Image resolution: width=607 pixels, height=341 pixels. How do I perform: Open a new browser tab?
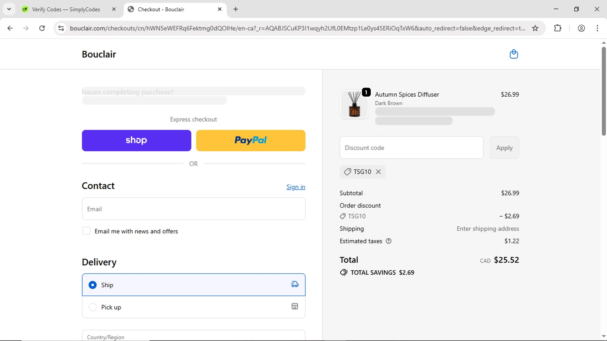click(236, 9)
